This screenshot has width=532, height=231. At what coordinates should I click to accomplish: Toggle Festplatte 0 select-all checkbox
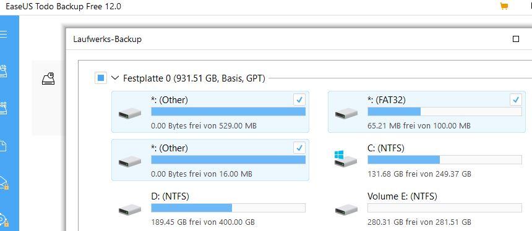click(101, 78)
